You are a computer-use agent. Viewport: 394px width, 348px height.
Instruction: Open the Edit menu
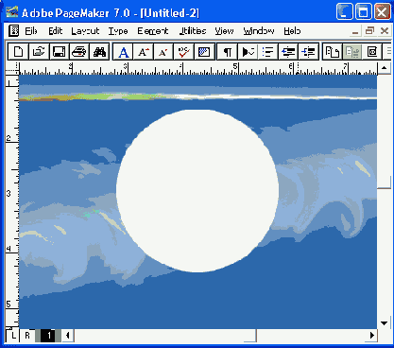coord(56,31)
